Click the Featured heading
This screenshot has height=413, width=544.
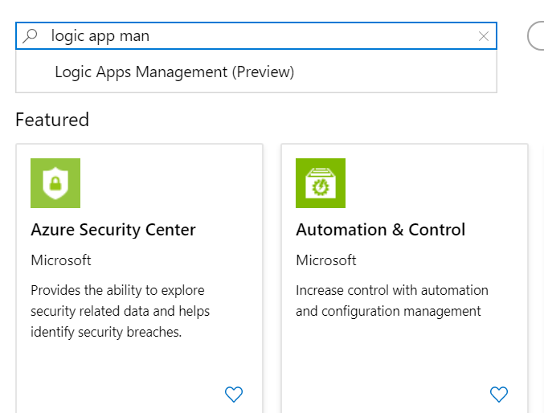(x=52, y=120)
